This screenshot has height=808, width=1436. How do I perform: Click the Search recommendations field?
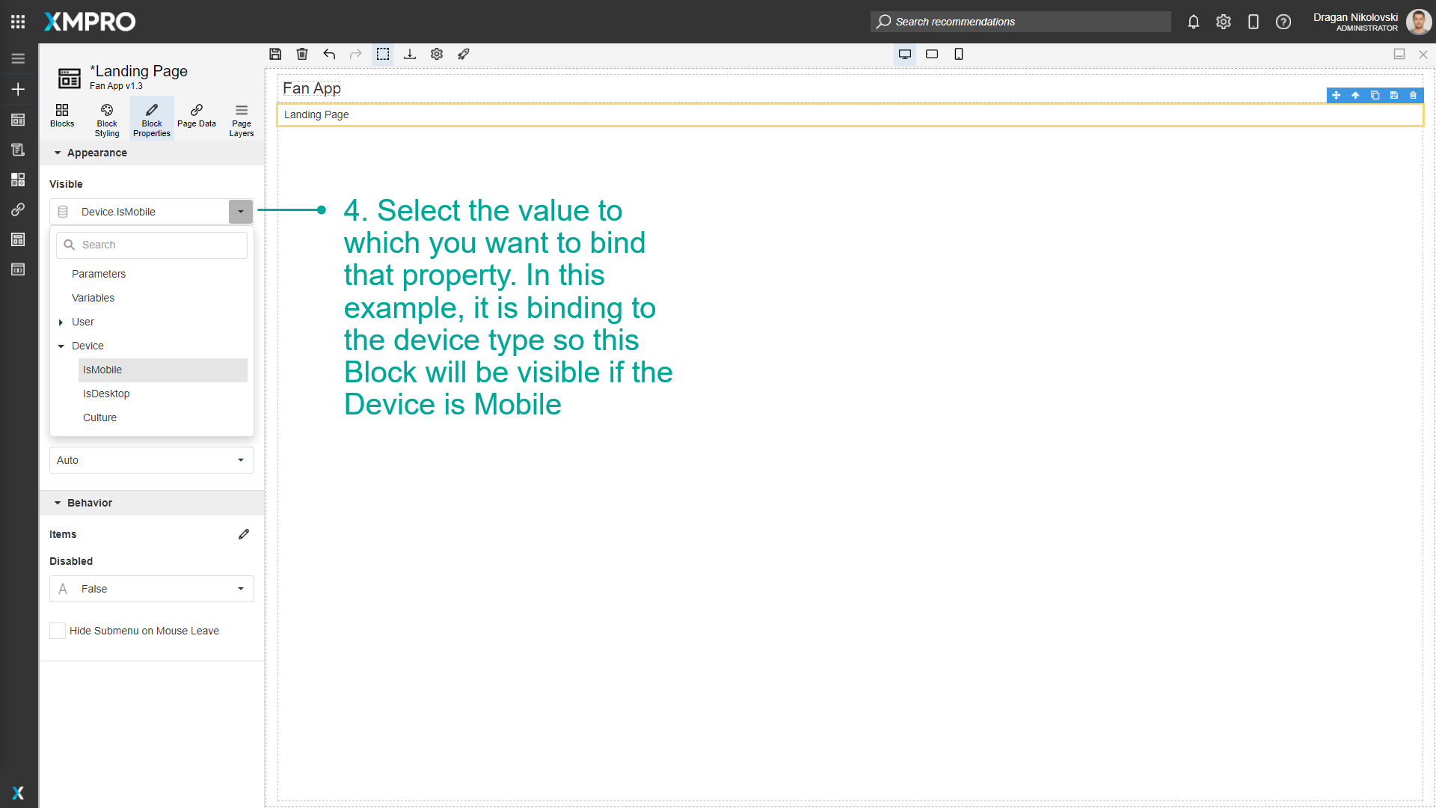point(1021,22)
